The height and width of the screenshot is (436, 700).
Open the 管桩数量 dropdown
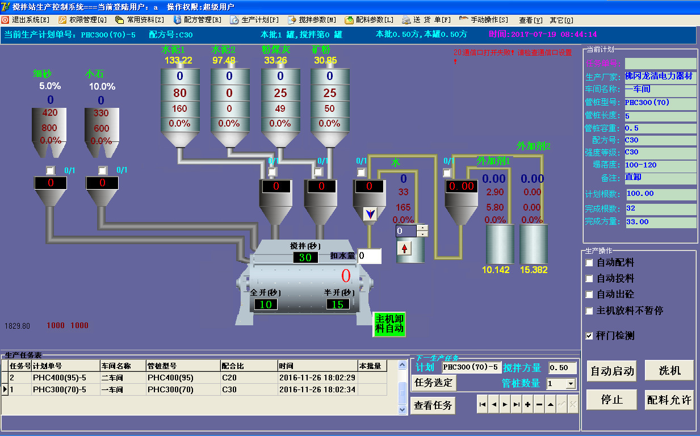pos(571,384)
